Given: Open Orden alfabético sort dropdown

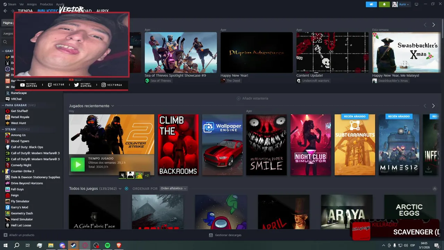Looking at the screenshot, I should [x=173, y=189].
